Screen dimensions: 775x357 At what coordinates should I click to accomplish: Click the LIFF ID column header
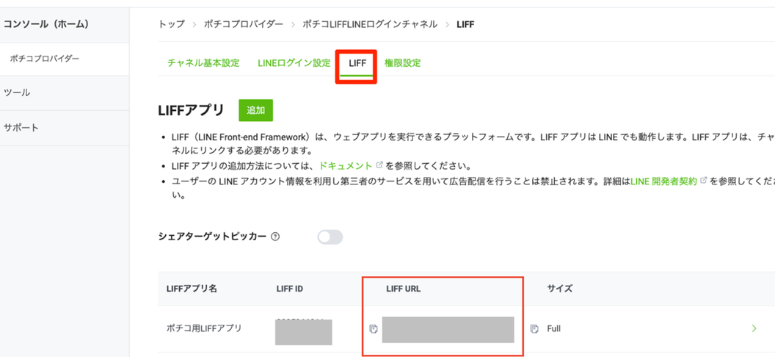[x=290, y=289]
